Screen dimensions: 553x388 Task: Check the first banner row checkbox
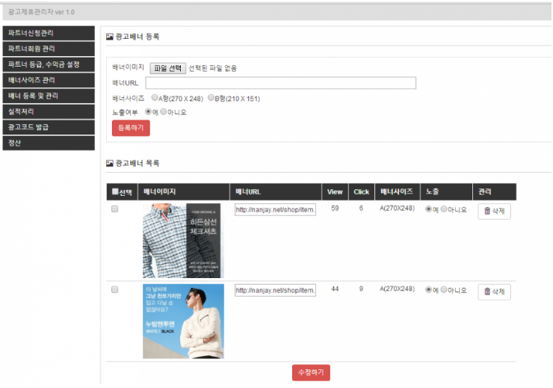(x=114, y=209)
